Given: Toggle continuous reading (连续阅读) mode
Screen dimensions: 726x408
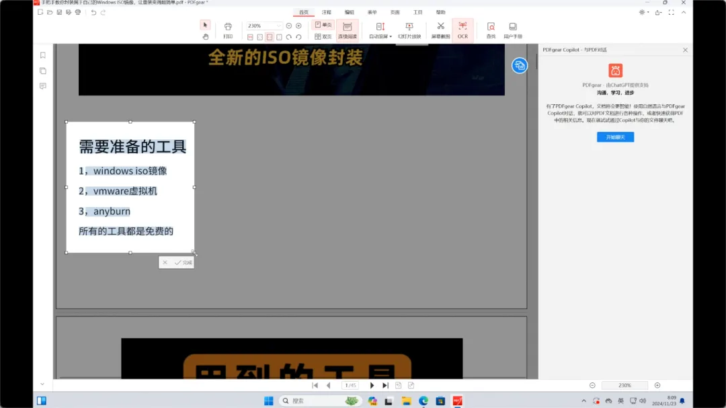Looking at the screenshot, I should 348,30.
